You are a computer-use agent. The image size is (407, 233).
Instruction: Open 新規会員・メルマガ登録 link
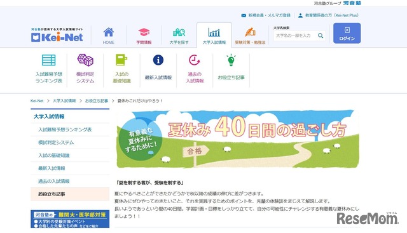pos(269,15)
